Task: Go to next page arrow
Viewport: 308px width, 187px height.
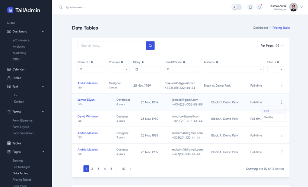Action: [x=130, y=169]
